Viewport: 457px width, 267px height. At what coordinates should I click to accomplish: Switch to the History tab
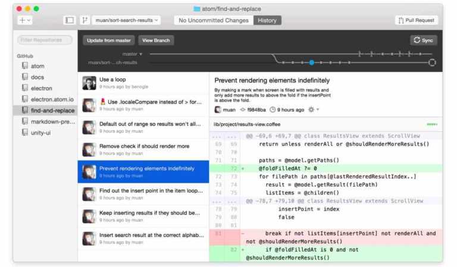pyautogui.click(x=267, y=20)
